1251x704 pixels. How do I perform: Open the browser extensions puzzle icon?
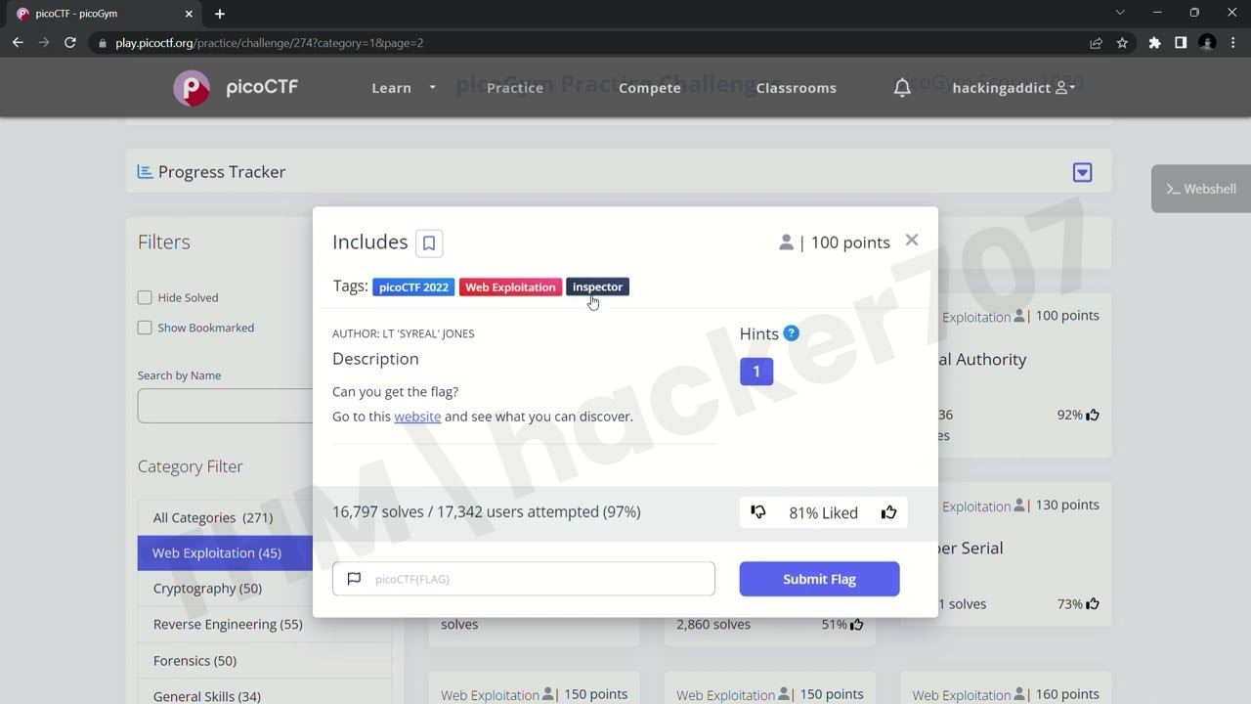[x=1154, y=43]
